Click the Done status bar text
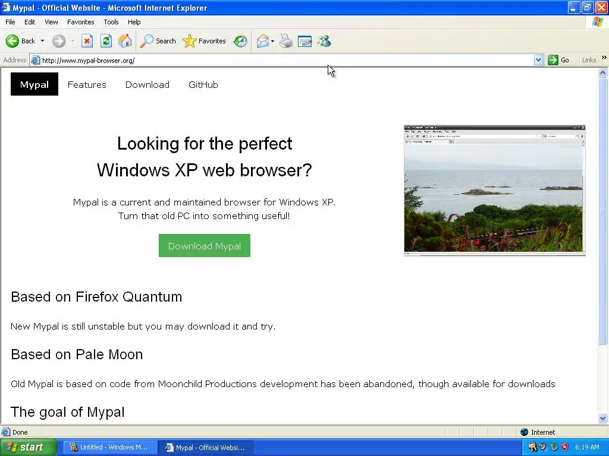 point(20,432)
